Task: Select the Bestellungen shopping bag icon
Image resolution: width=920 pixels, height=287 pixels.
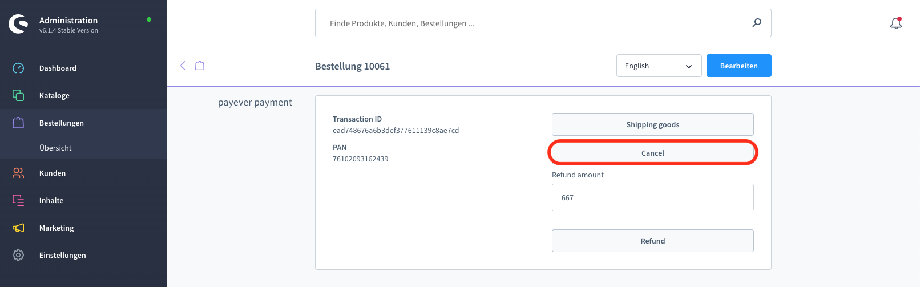Action: pyautogui.click(x=18, y=123)
